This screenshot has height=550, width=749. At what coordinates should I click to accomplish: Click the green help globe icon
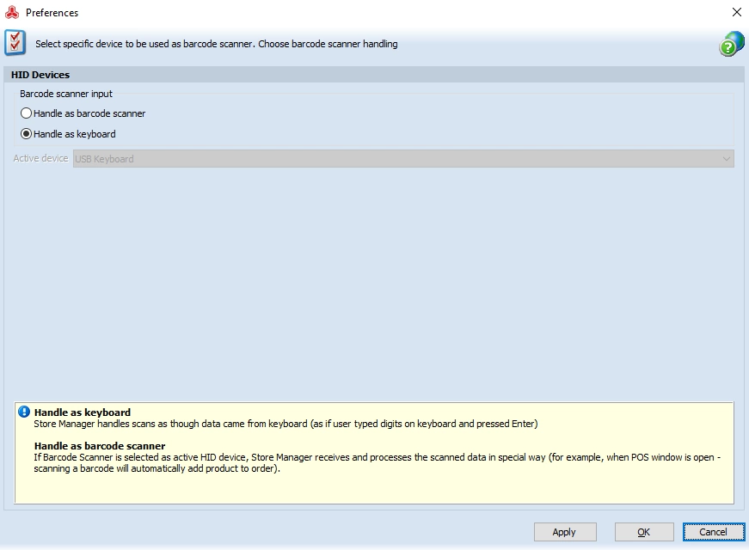pos(731,44)
